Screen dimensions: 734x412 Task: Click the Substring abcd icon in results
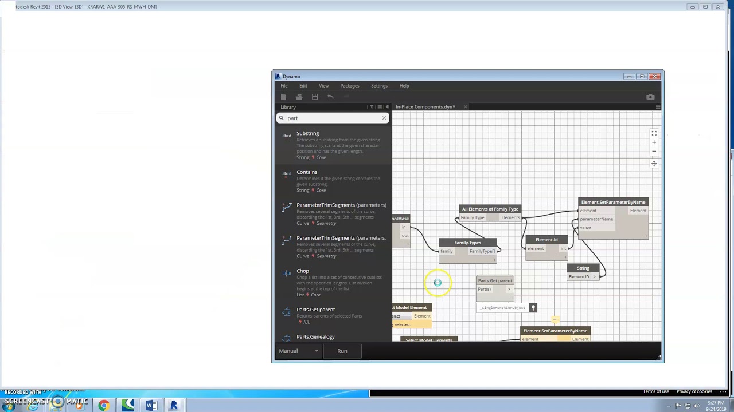pyautogui.click(x=287, y=136)
